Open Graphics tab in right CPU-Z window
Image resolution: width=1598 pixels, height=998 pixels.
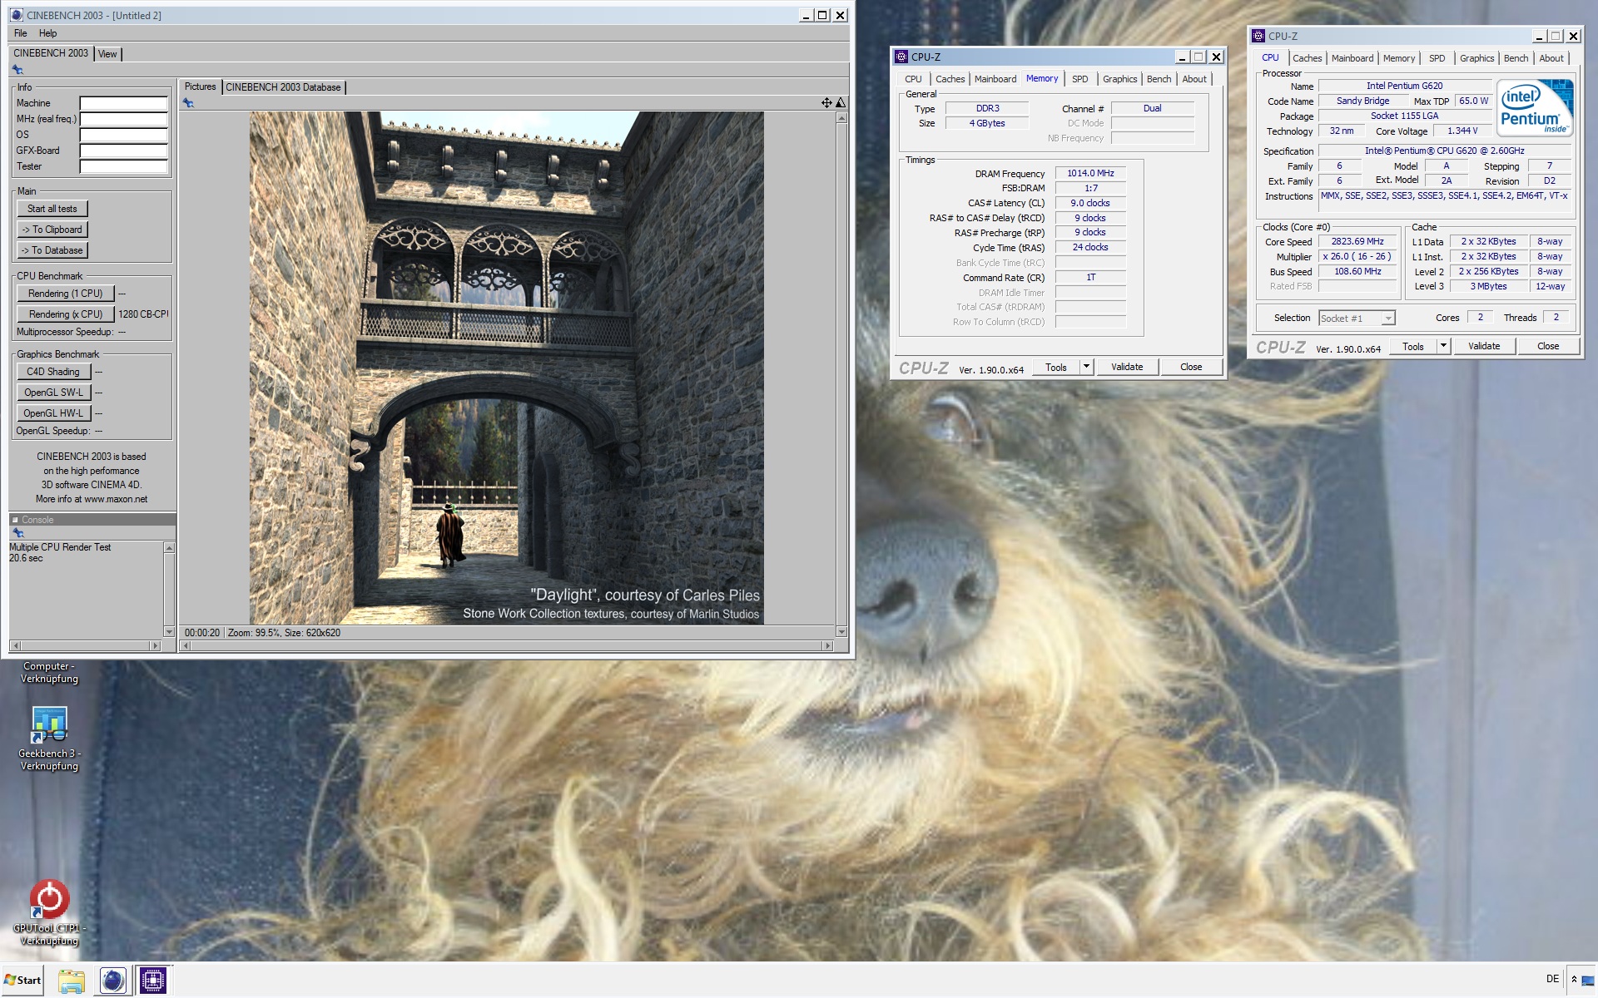[x=1476, y=58]
